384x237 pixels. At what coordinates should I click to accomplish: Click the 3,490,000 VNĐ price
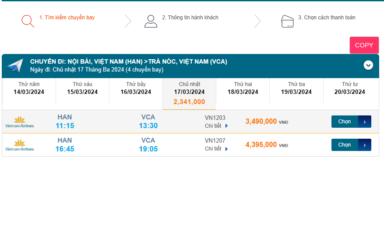click(x=261, y=122)
